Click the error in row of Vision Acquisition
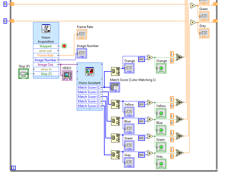230x172 pixels. pyautogui.click(x=46, y=69)
